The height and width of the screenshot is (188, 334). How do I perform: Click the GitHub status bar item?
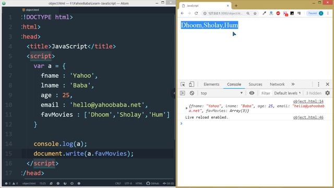[x=152, y=183]
